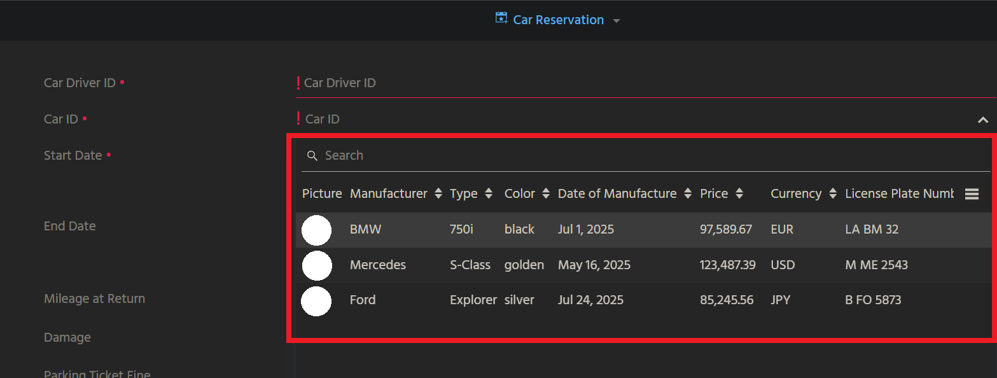Click the License Plate Number column header
This screenshot has height=378, width=997.
pyautogui.click(x=898, y=194)
